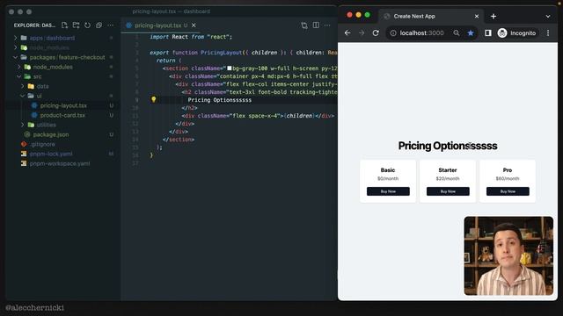Click the Pricing Optionssssss heading on page
Screen dimensions: 563x316
click(x=448, y=146)
